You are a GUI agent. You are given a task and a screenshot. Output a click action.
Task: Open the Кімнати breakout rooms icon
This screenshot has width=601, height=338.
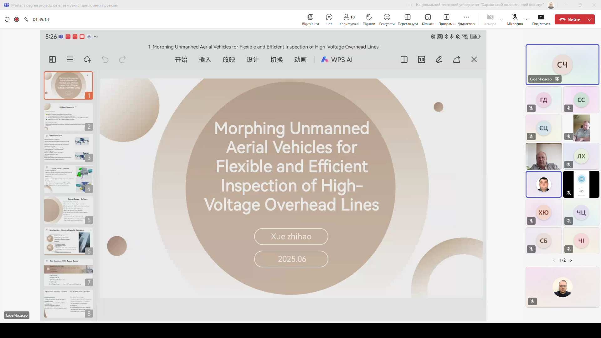(x=428, y=18)
